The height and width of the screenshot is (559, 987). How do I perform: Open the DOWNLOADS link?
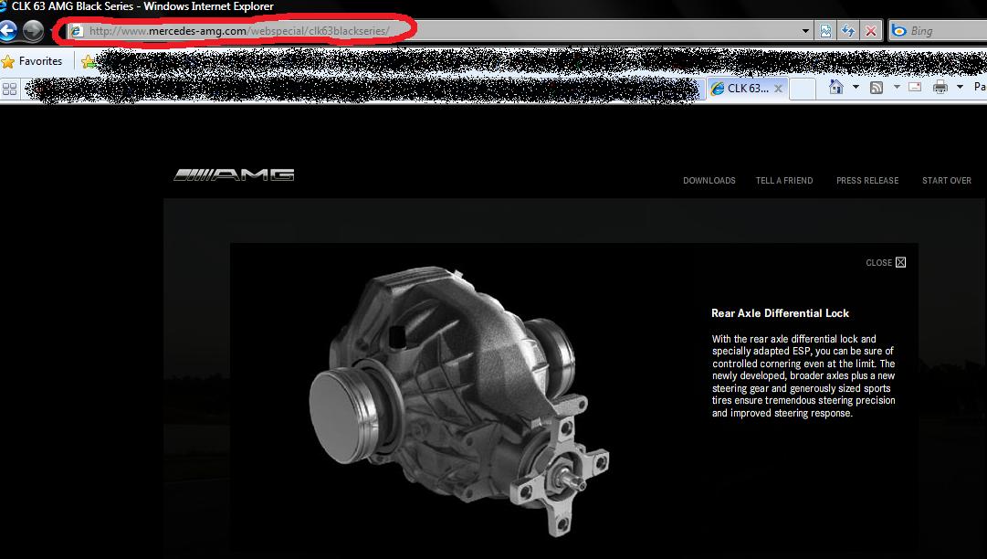(709, 181)
